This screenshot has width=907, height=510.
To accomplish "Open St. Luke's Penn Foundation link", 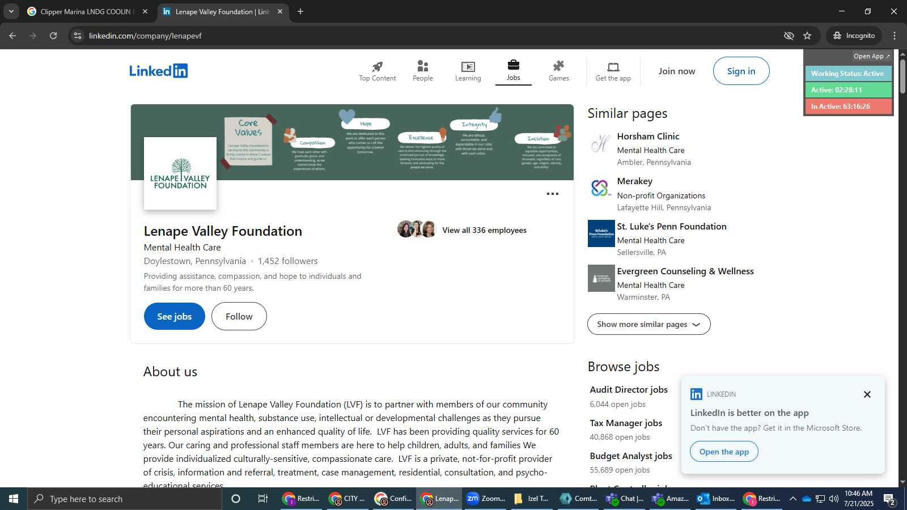I will 672,227.
